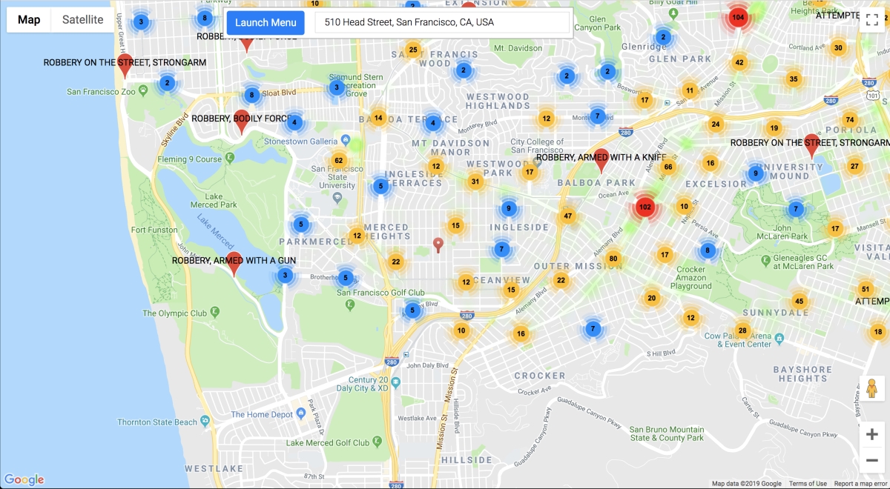
Task: Open the yellow cluster marker labeled 62
Action: pyautogui.click(x=339, y=161)
